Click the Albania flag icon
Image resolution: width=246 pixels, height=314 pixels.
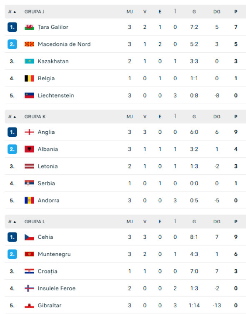pos(29,149)
